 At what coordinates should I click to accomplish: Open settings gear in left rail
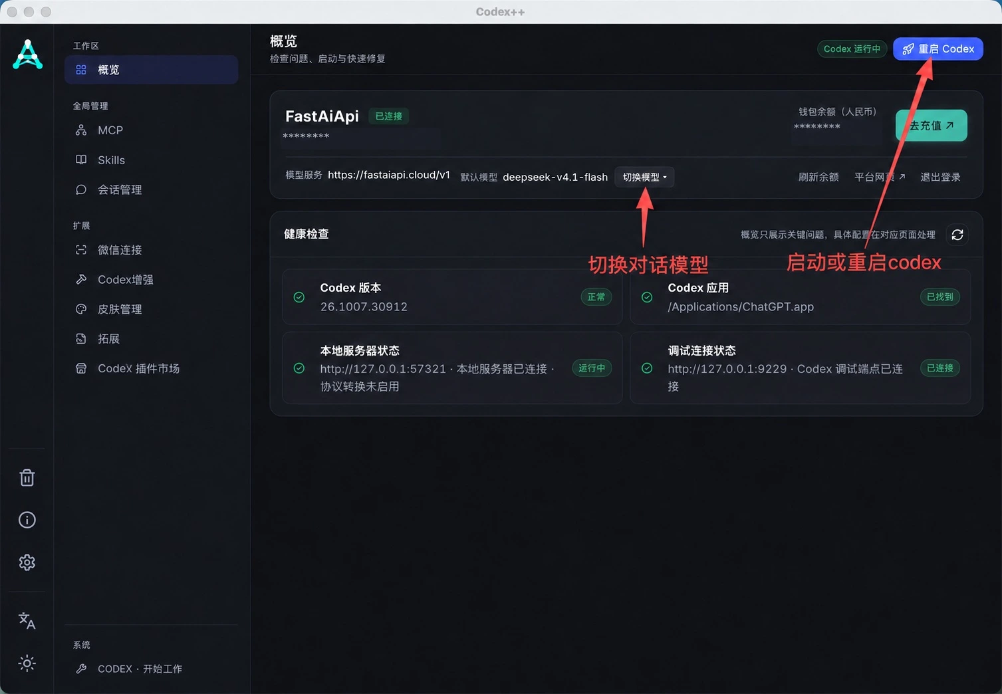coord(27,562)
